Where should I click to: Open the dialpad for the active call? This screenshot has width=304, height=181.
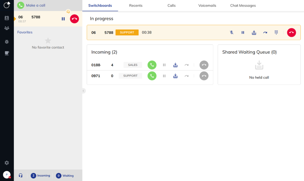tap(276, 33)
